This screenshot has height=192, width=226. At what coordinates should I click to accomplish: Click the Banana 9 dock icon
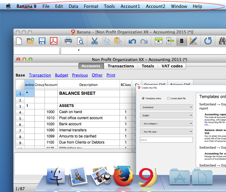(x=147, y=177)
